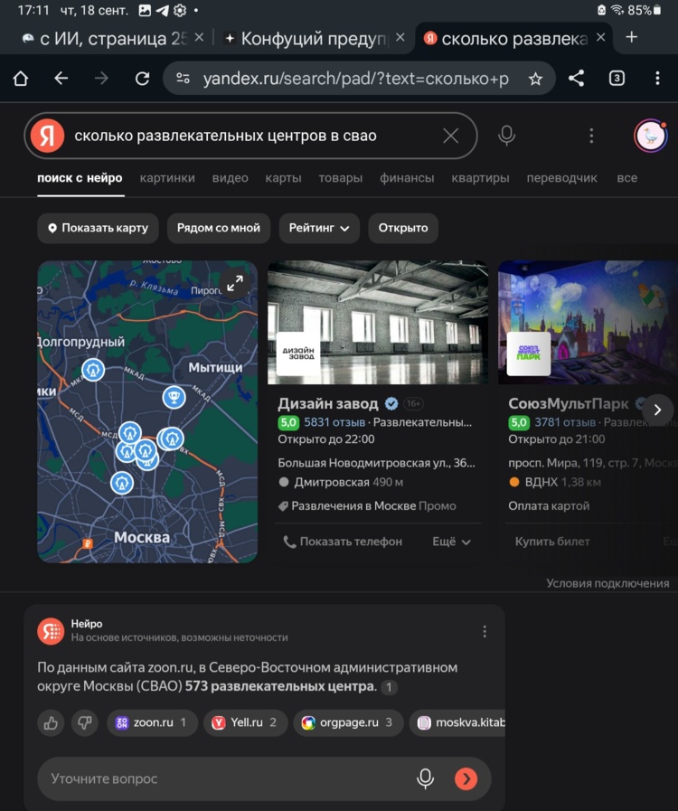Click the 'Показать карту' button
This screenshot has height=811, width=678.
click(x=98, y=228)
